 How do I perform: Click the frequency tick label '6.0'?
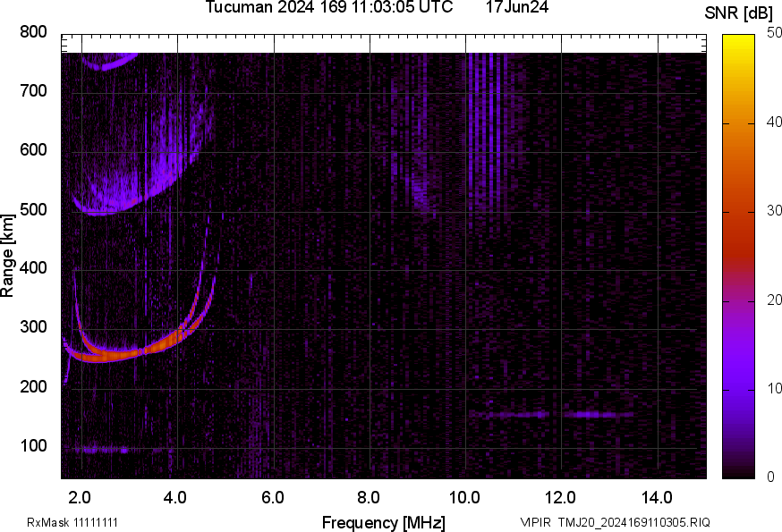[272, 498]
